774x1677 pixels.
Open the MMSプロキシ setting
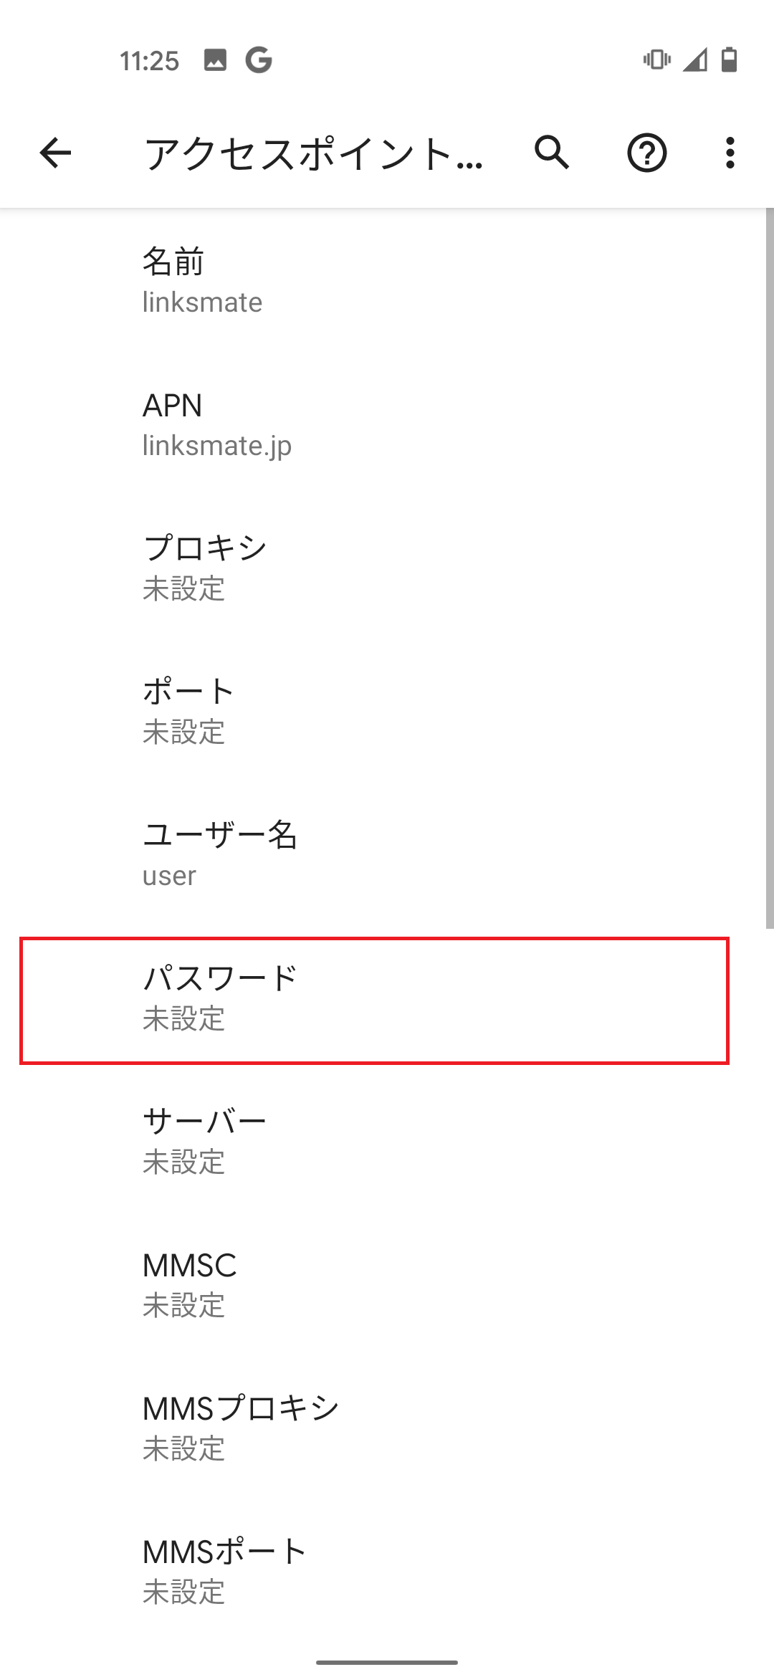pos(387,1428)
